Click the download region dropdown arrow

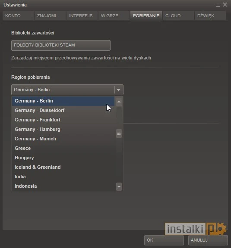118,90
